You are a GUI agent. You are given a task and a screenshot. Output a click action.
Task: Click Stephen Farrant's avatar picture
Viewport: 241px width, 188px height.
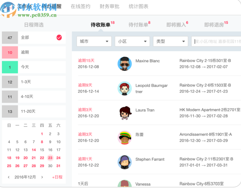pos(124,162)
